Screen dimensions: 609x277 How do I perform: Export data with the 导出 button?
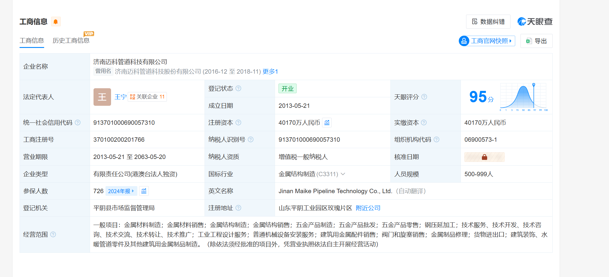(x=536, y=41)
